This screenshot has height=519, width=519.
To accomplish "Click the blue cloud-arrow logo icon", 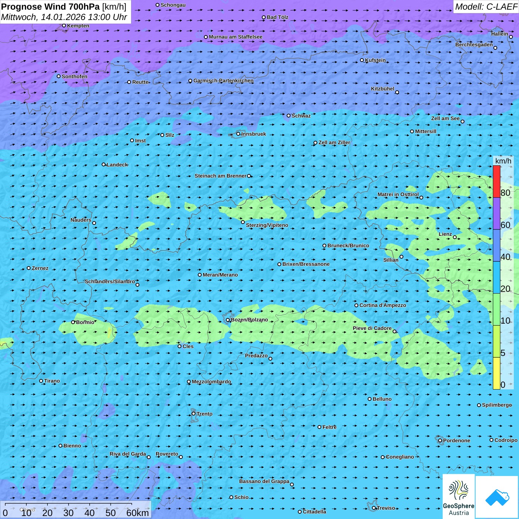I will (x=497, y=497).
